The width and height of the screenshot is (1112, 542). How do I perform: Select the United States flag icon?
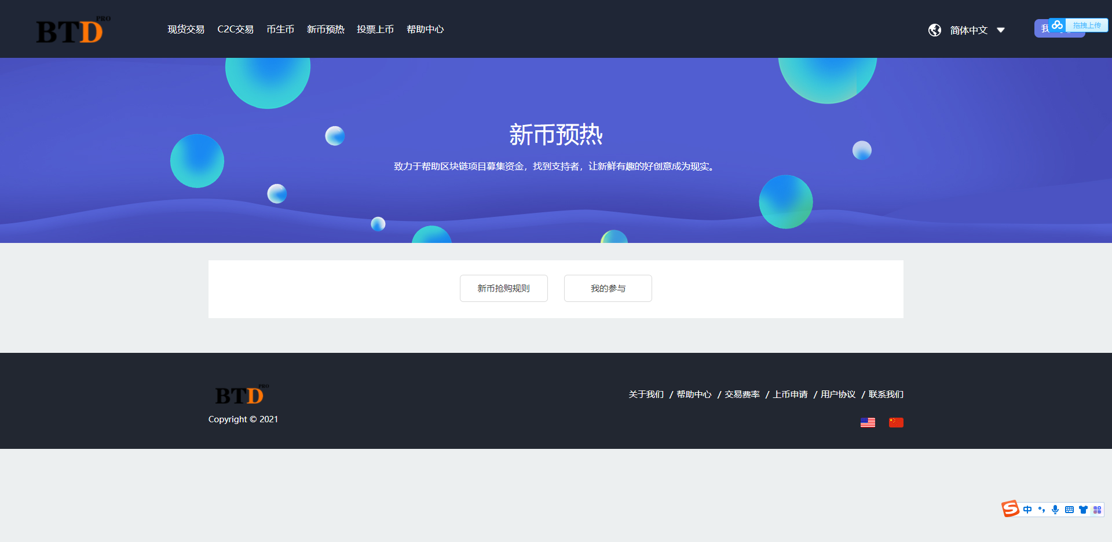867,423
